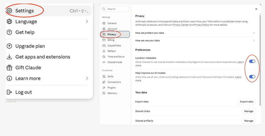This screenshot has width=265, height=136.
Task: Click the Plugins icon under Customize
Action: pyautogui.click(x=104, y=88)
